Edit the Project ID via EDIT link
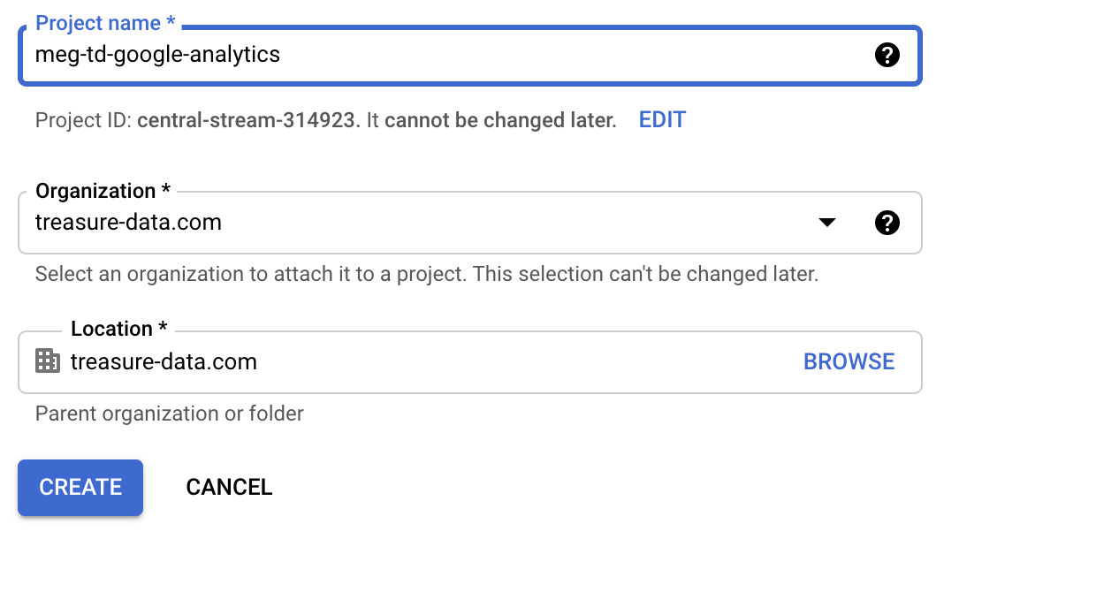This screenshot has width=1119, height=592. coord(662,120)
